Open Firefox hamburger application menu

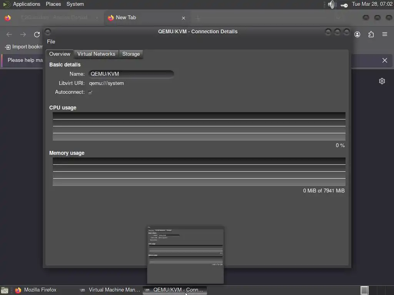385,34
